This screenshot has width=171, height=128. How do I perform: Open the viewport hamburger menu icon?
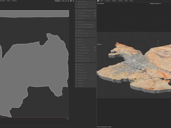click(x=98, y=1)
